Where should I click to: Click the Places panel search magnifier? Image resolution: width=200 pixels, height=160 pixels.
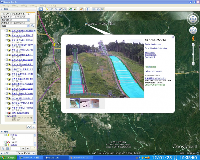(3, 149)
